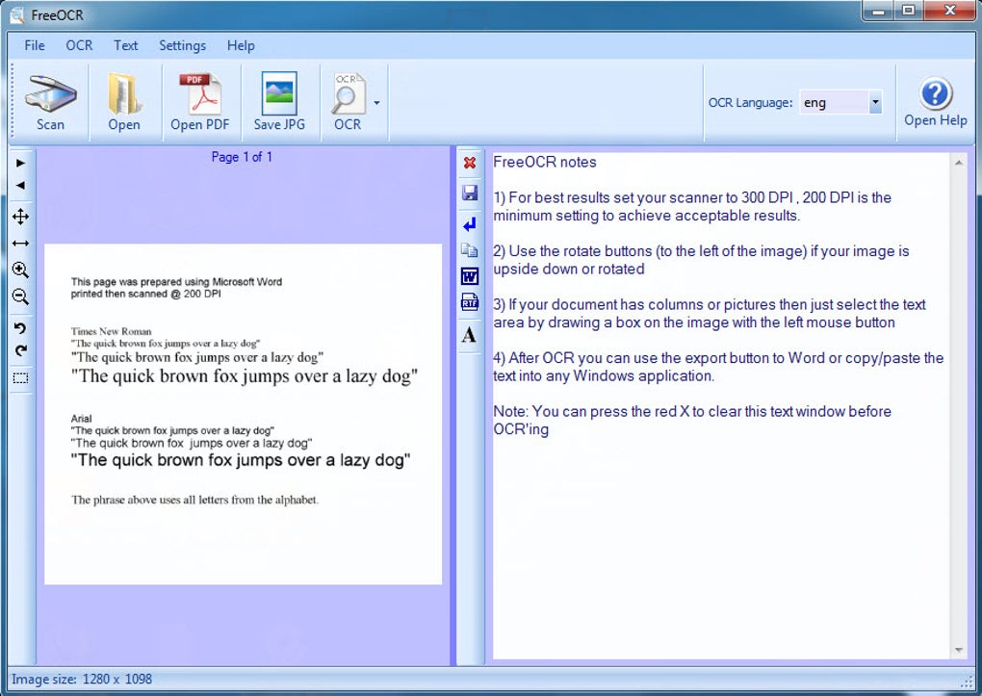This screenshot has width=982, height=696.
Task: Click the 'Page 1 of 1' label
Action: (242, 157)
